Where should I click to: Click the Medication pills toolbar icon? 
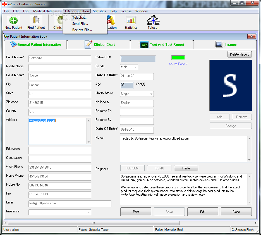(111, 20)
